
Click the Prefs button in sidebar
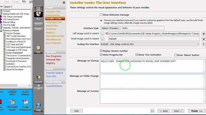(38, 29)
